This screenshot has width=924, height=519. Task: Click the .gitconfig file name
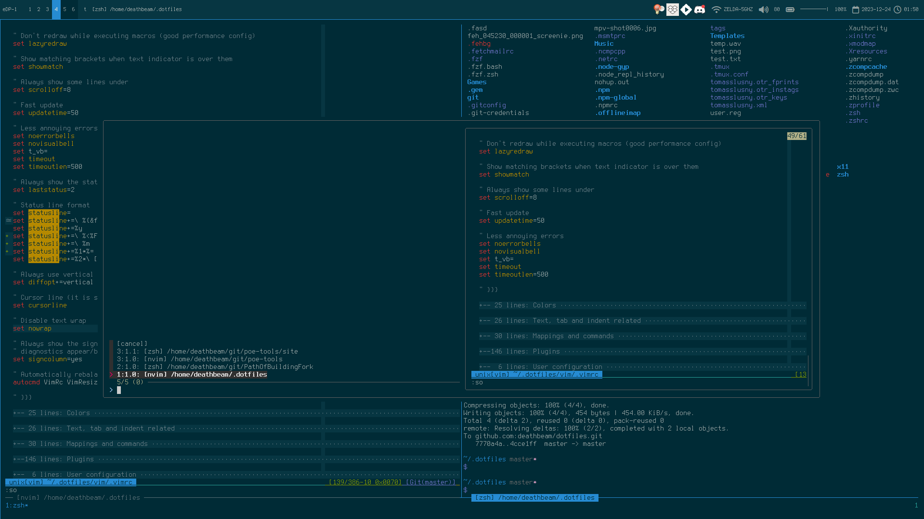[x=486, y=105]
